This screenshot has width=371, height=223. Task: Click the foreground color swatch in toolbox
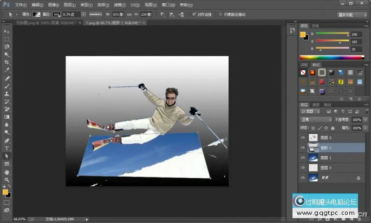coord(5,192)
